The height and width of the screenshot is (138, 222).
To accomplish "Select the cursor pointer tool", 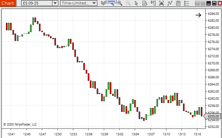I will [x=136, y=3].
